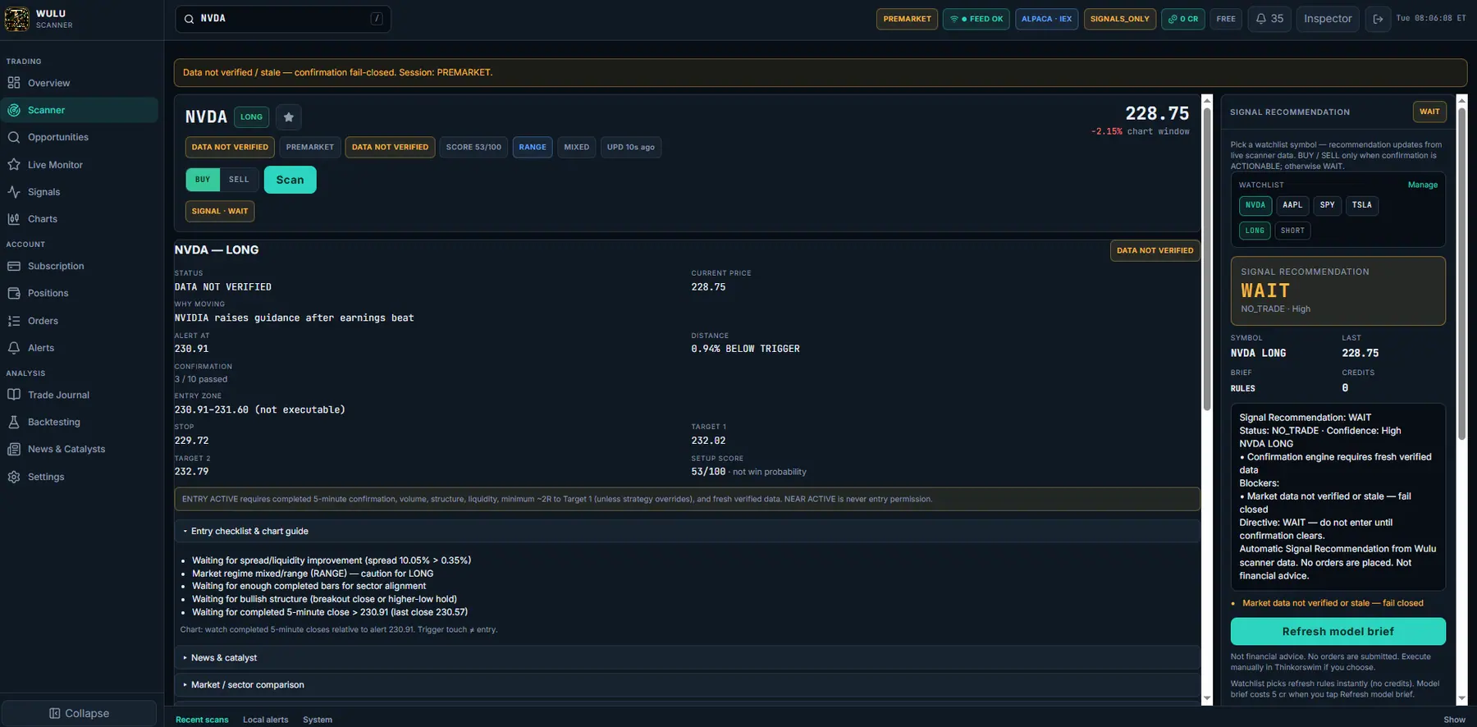Expand the News & catalyst section
Image resolution: width=1477 pixels, height=727 pixels.
[688, 658]
